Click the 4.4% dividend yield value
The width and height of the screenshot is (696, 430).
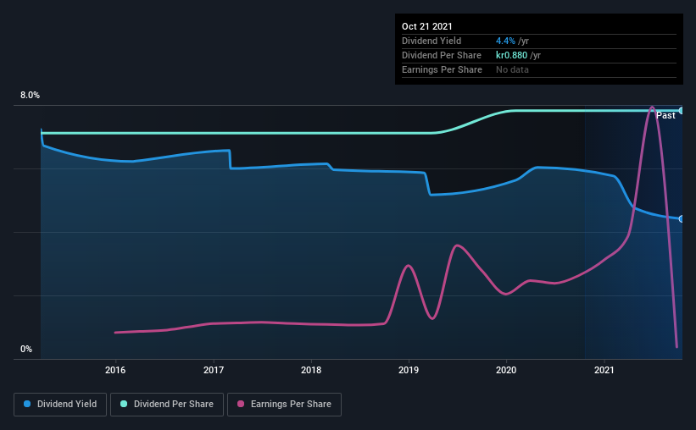[505, 41]
